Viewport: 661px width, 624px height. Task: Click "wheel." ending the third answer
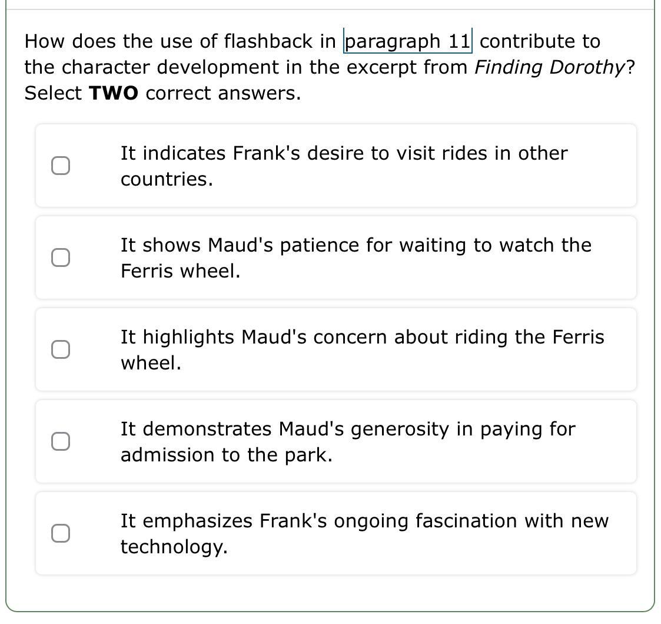point(151,364)
